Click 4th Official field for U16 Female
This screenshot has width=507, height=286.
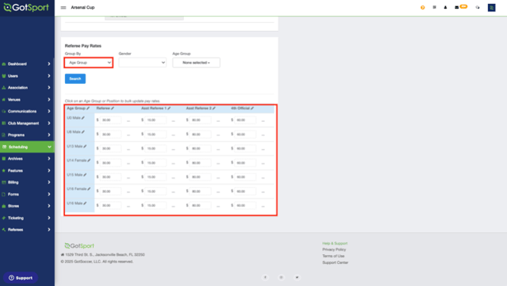[x=245, y=191]
